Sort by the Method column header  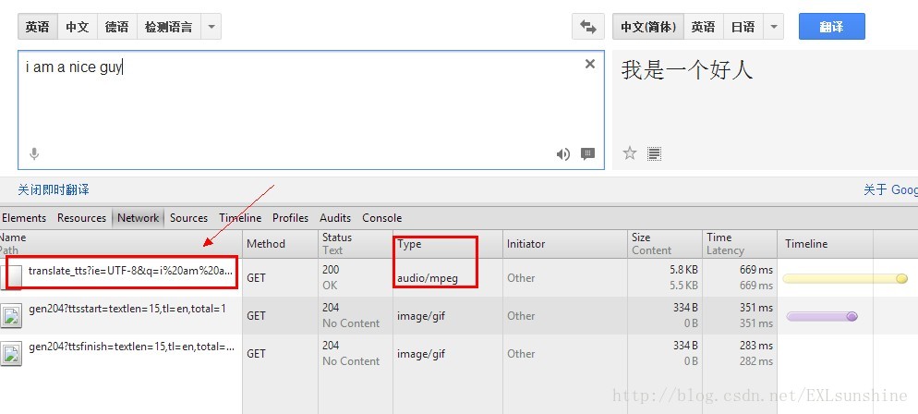(280, 244)
